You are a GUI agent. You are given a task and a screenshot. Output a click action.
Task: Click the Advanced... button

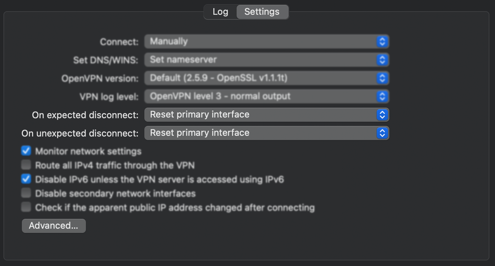[54, 226]
